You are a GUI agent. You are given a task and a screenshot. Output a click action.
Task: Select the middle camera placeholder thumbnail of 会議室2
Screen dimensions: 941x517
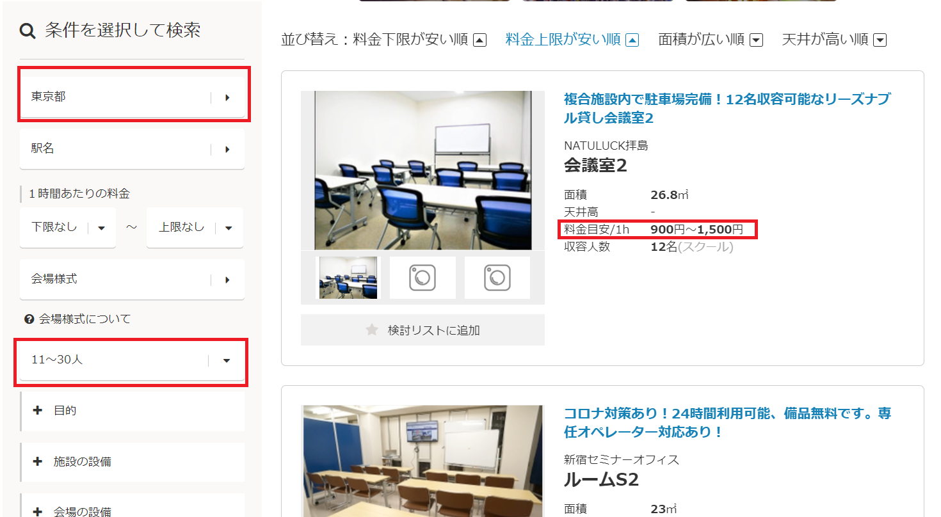(422, 278)
